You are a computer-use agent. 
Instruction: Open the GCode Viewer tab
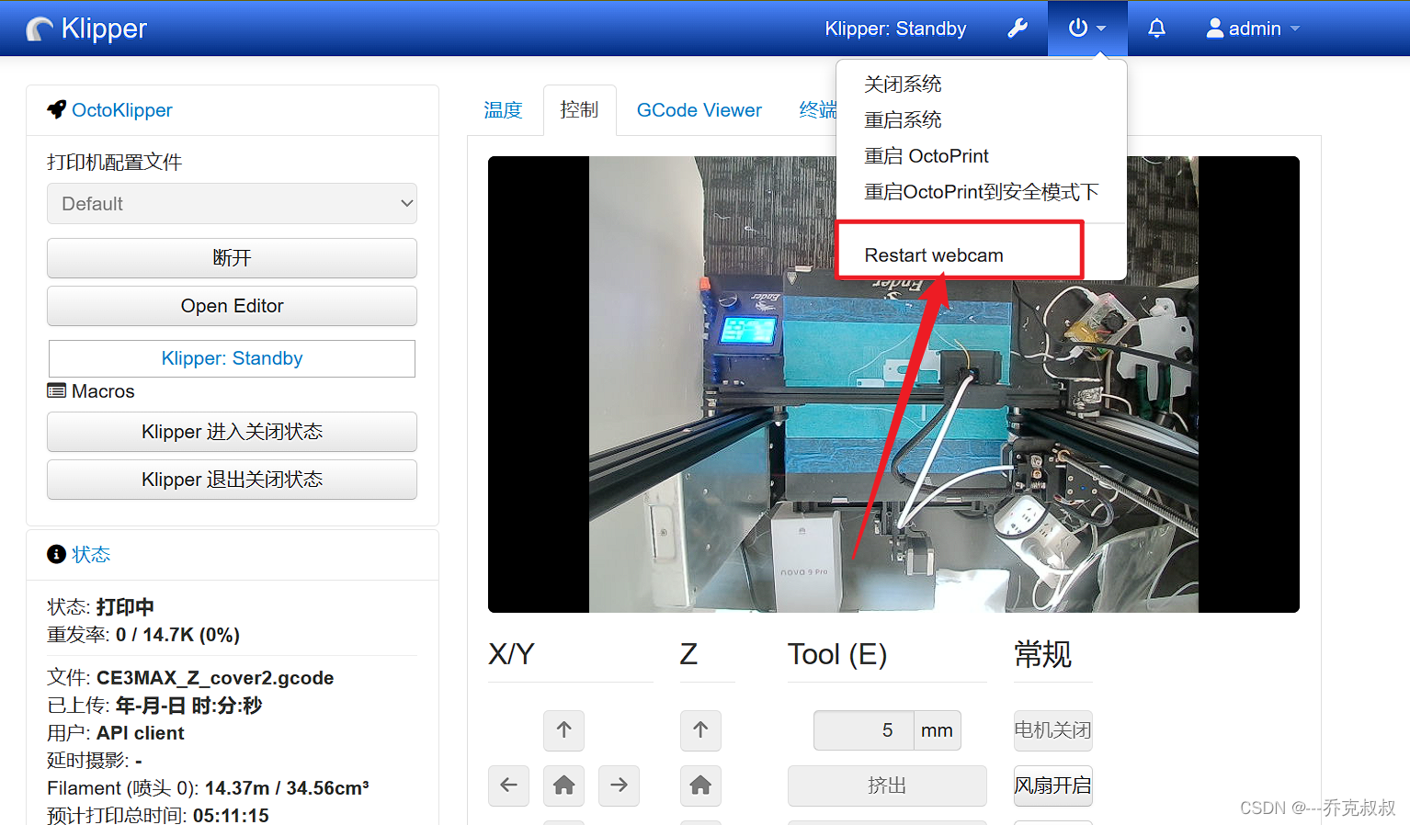pos(699,109)
